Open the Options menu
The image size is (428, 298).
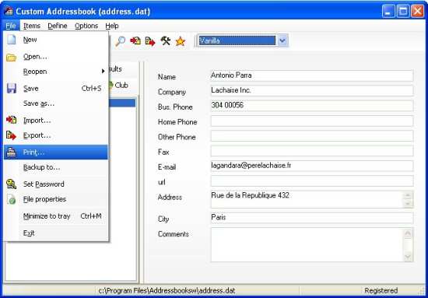(86, 26)
